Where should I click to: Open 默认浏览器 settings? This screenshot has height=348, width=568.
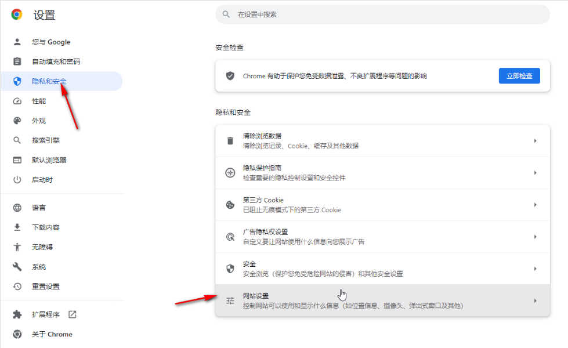[x=49, y=160]
